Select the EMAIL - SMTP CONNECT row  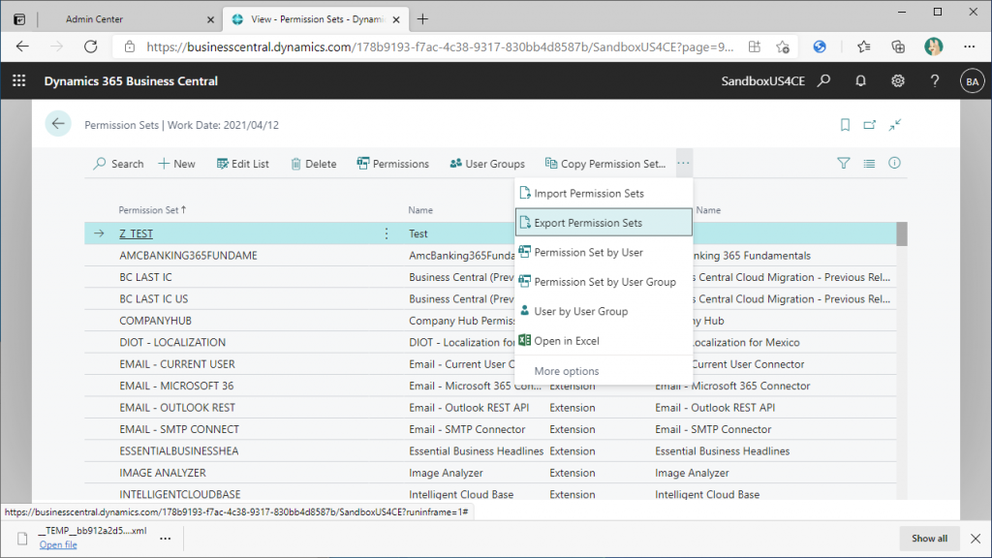pos(490,429)
